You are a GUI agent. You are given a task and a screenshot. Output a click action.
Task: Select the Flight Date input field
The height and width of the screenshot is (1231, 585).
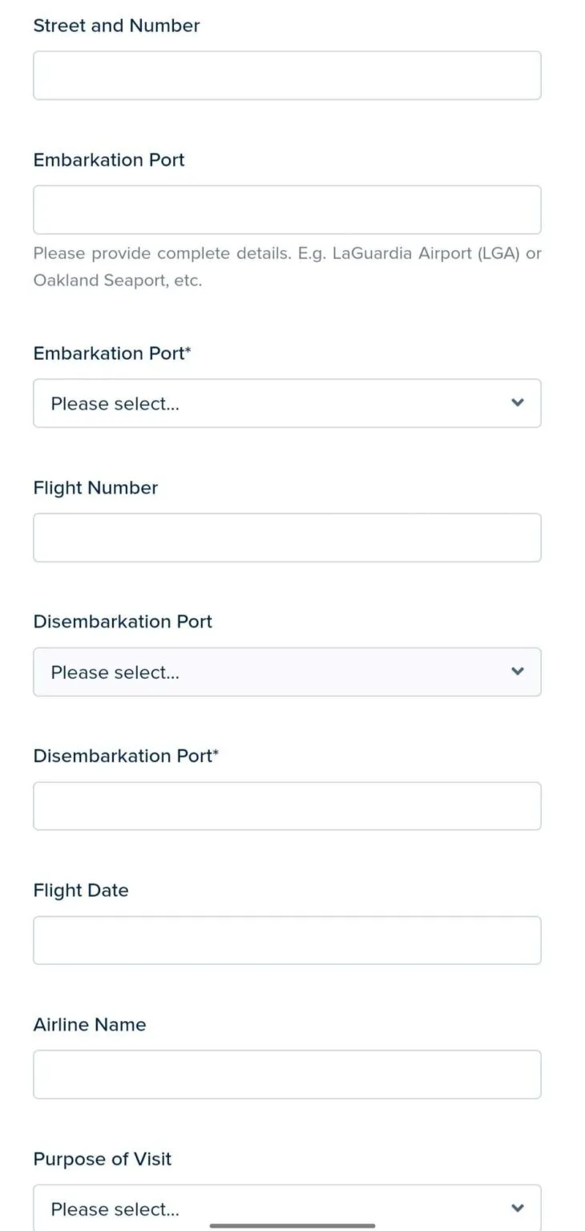[287, 940]
